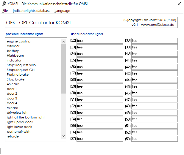Screen dimensions: 184x155
Task: Select 'ASR aus' entry
Action: [13, 84]
